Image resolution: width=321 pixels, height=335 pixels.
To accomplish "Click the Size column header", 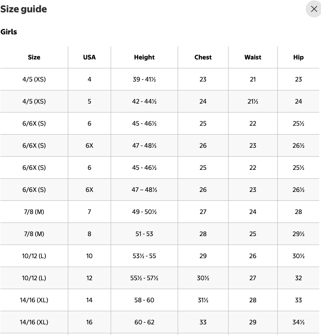I will coord(34,57).
